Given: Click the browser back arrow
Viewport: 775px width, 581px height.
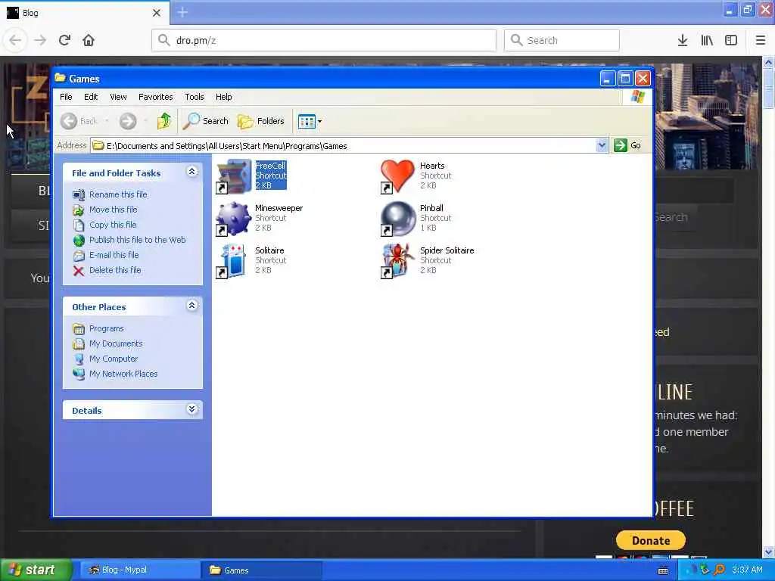Looking at the screenshot, I should (x=15, y=40).
